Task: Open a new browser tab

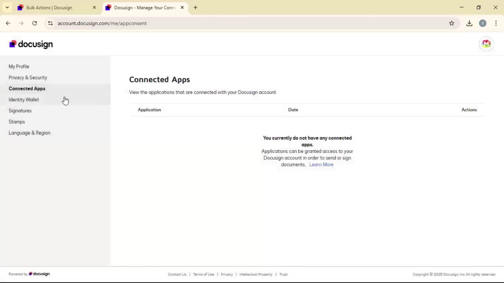Action: pos(195,8)
